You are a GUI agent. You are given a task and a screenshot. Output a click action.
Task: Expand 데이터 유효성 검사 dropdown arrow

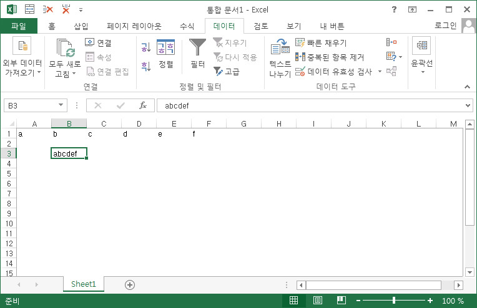pos(380,71)
